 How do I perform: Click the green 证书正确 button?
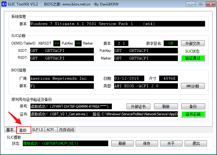click(193, 114)
